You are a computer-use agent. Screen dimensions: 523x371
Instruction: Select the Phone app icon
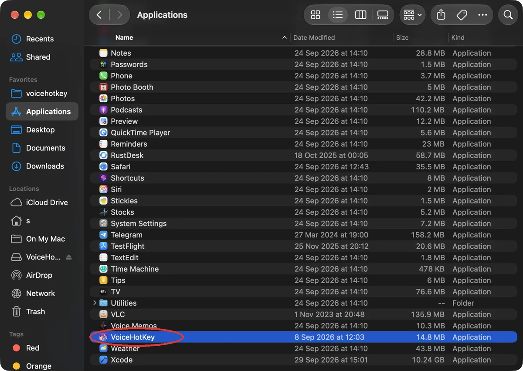103,76
